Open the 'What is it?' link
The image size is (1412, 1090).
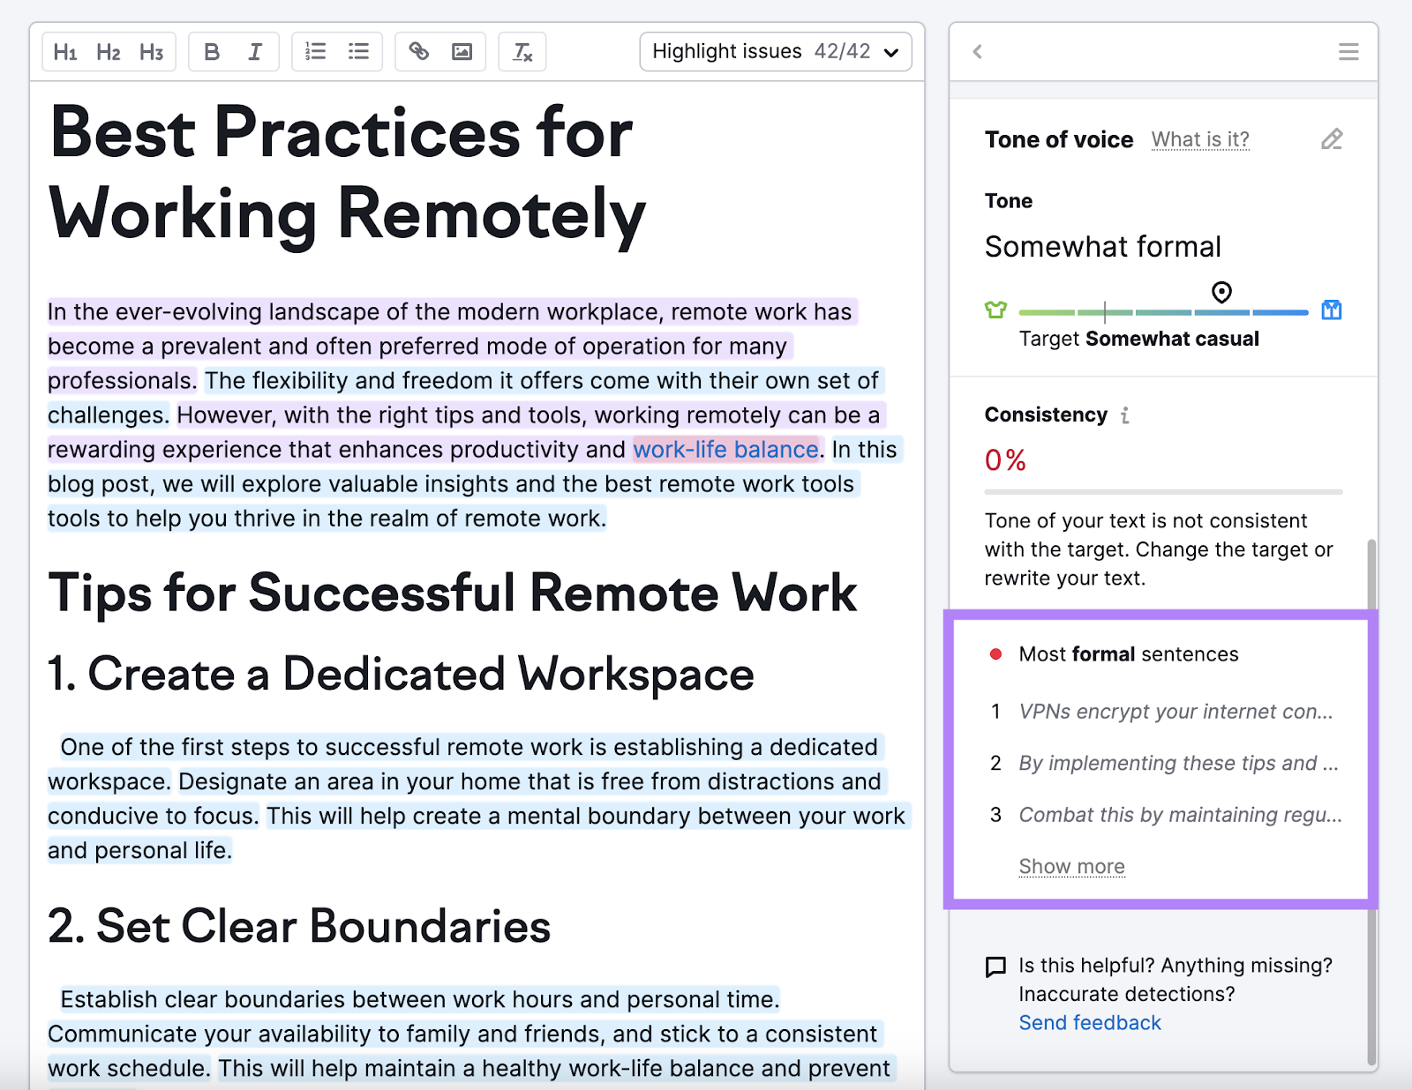pos(1200,138)
